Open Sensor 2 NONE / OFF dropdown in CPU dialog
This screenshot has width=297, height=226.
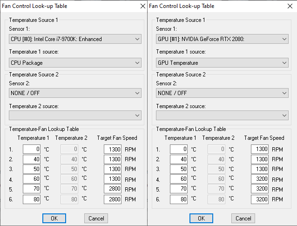pyautogui.click(x=75, y=93)
